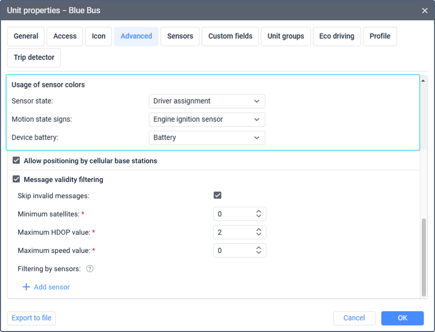435x332 pixels.
Task: Open the Device battery dropdown
Action: (207, 138)
